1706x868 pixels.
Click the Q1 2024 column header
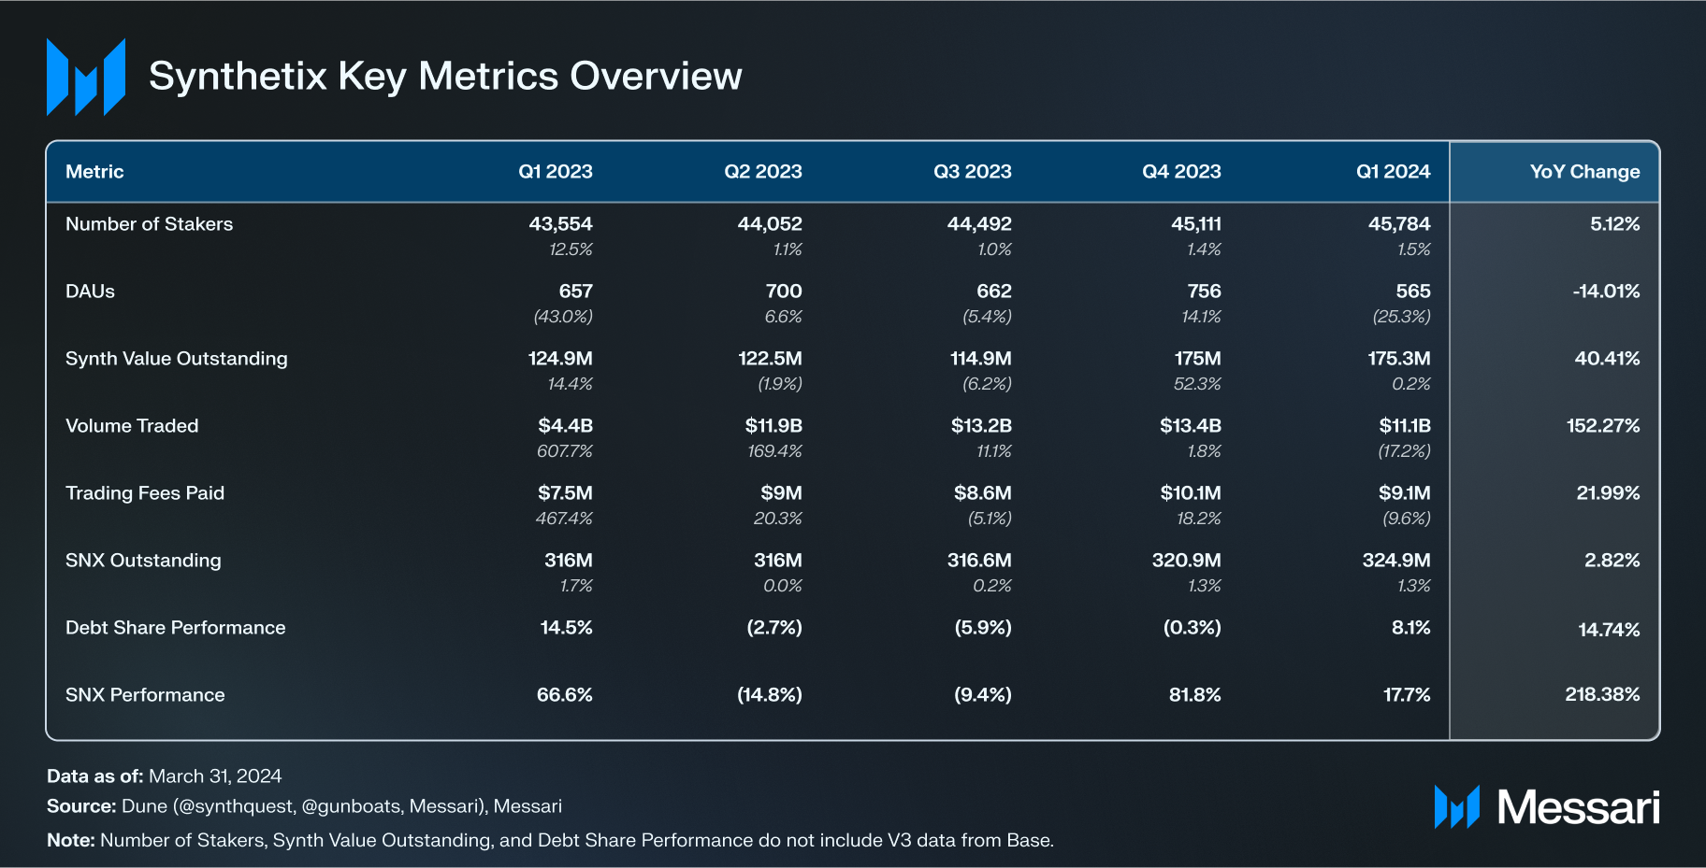click(x=1394, y=172)
